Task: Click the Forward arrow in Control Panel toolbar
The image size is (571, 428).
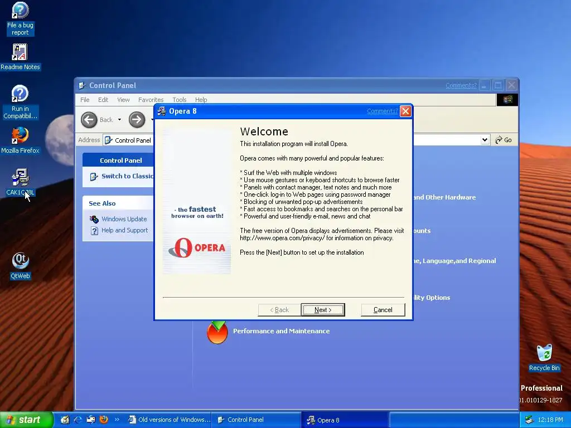Action: coord(137,120)
